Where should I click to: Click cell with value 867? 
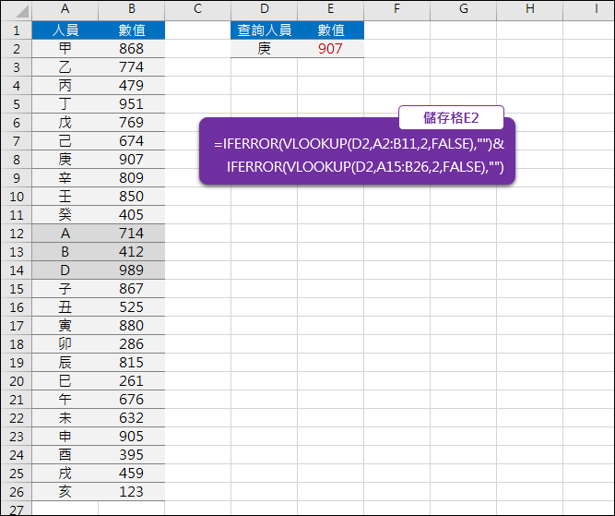(132, 289)
